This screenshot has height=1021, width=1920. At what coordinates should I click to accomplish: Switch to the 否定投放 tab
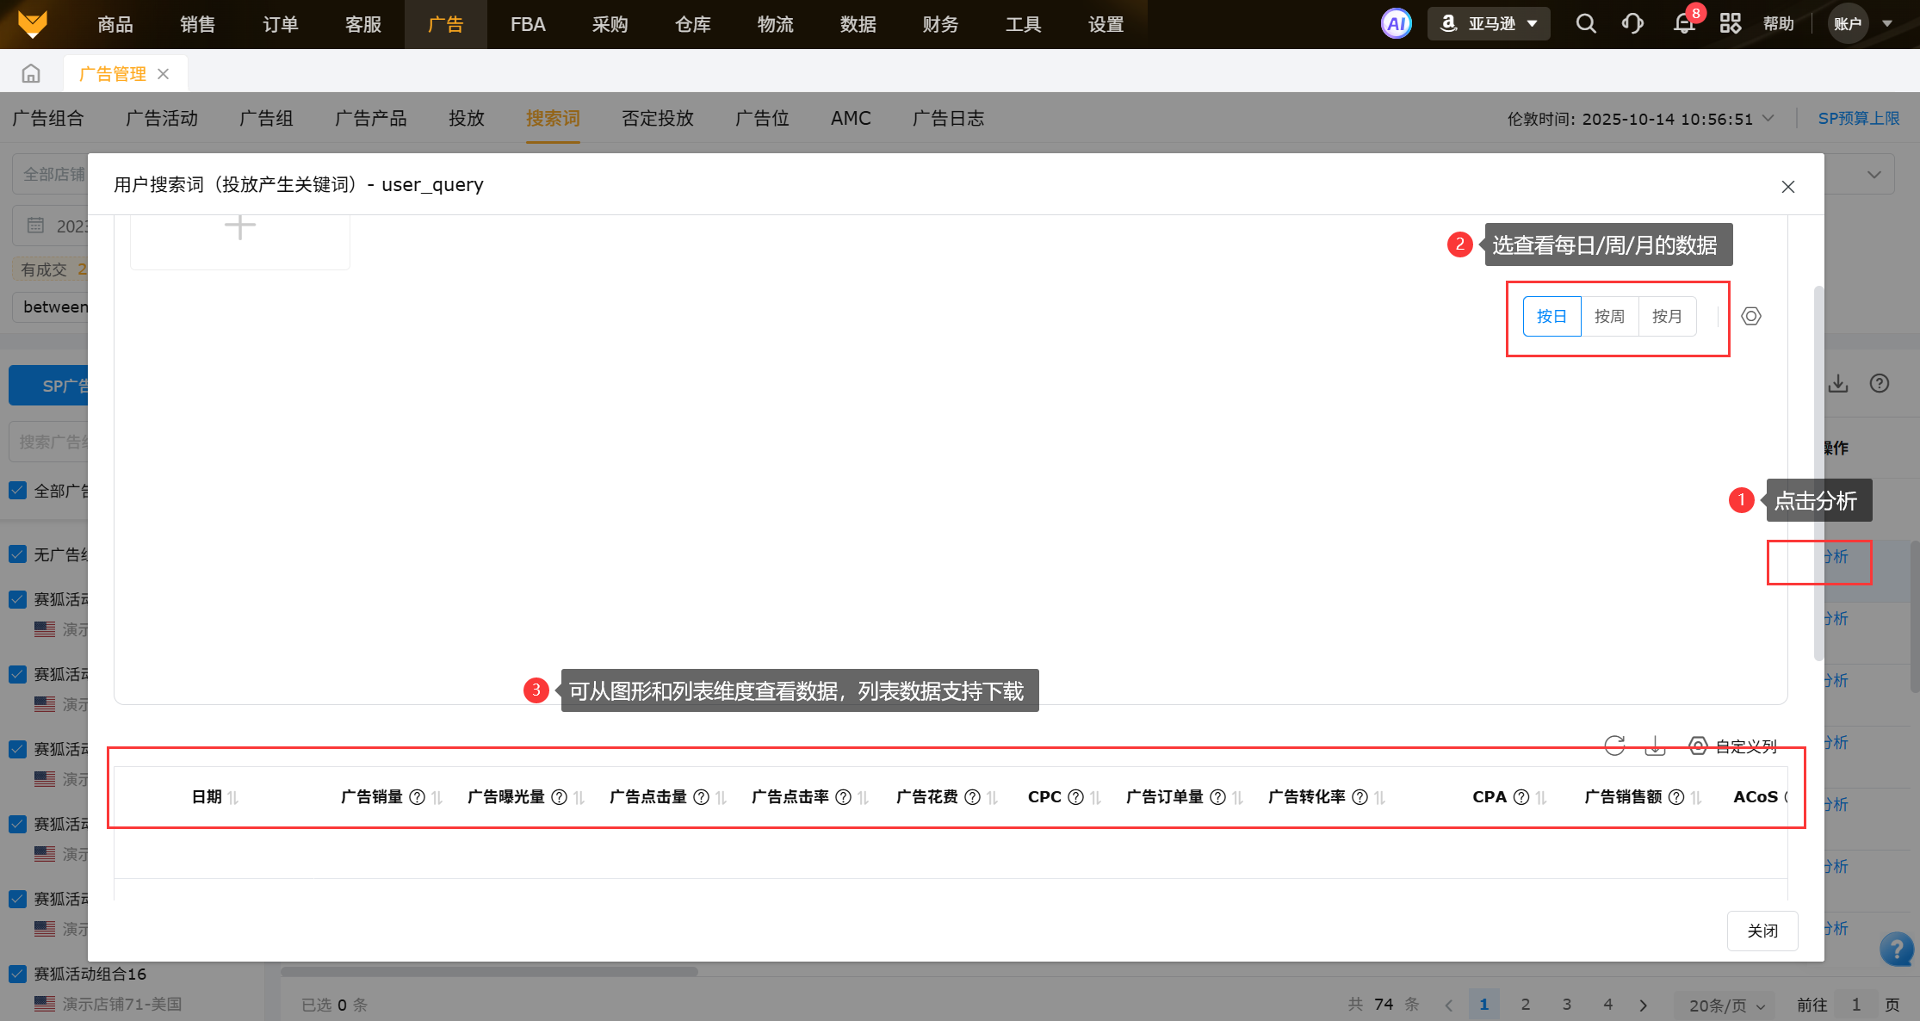click(658, 119)
